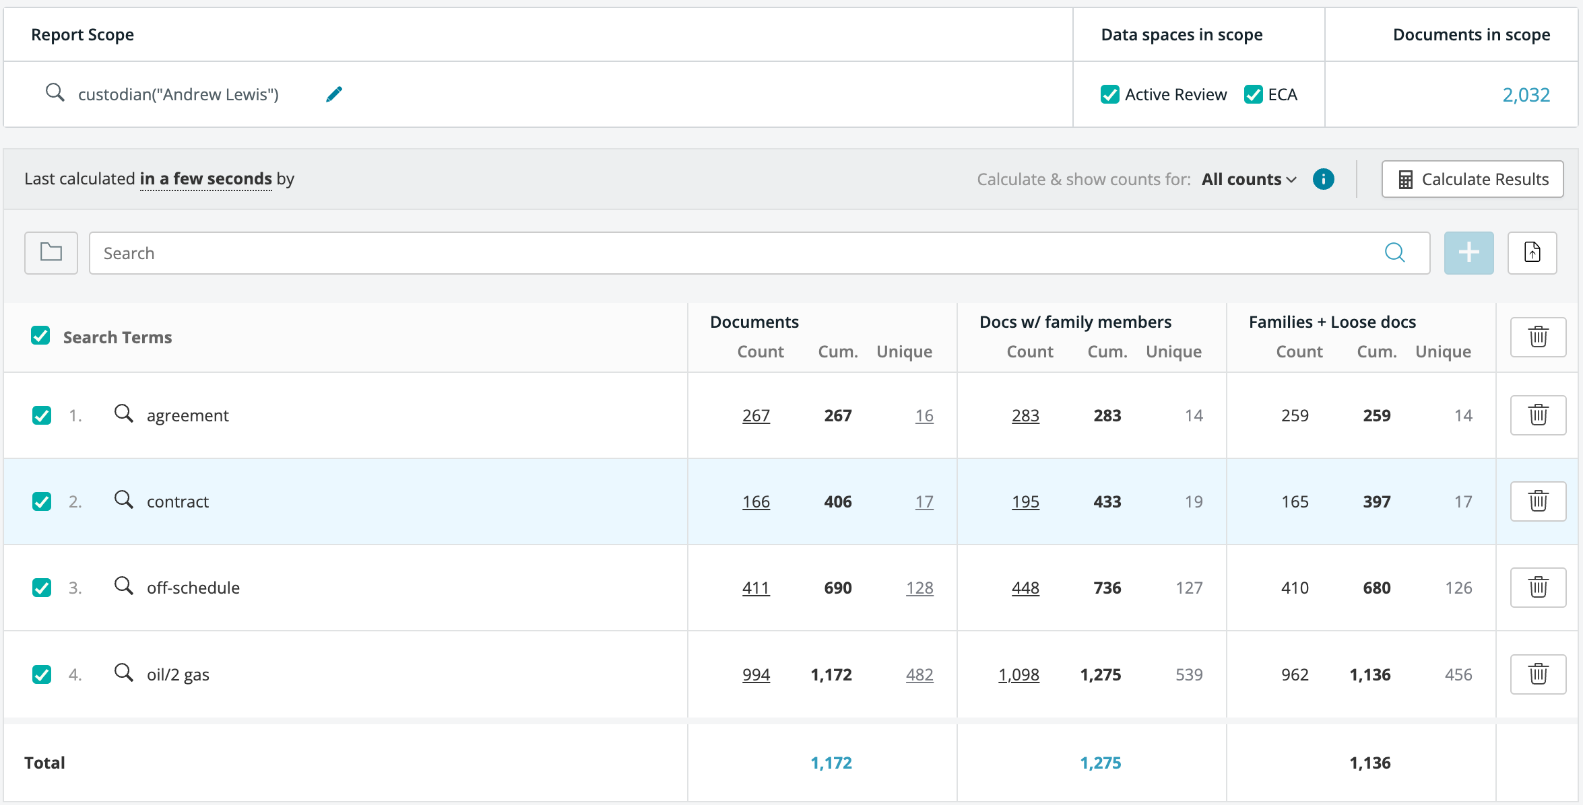The height and width of the screenshot is (805, 1583).
Task: Delete all terms via header trash icon
Action: 1538,337
